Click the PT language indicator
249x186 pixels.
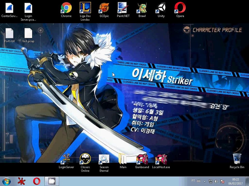tap(193, 181)
